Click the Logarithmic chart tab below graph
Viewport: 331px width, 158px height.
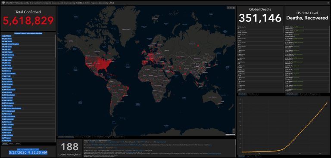[250, 156]
